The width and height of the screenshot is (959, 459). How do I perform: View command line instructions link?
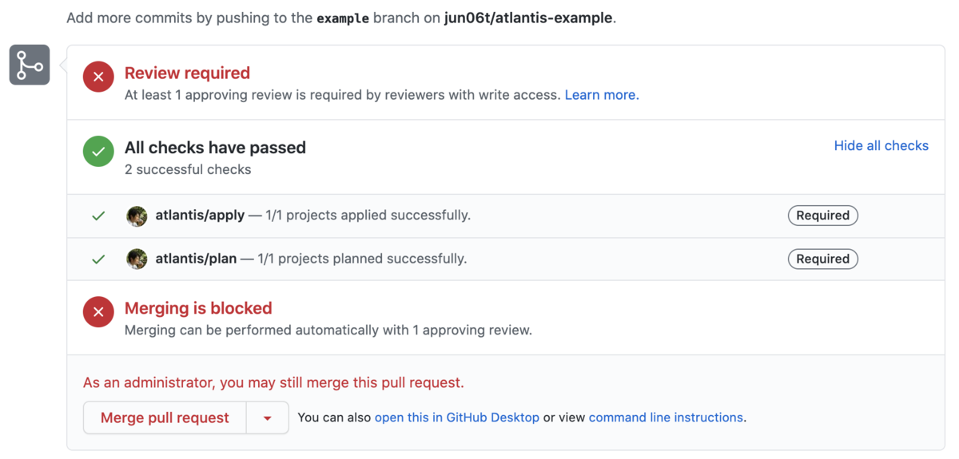666,417
